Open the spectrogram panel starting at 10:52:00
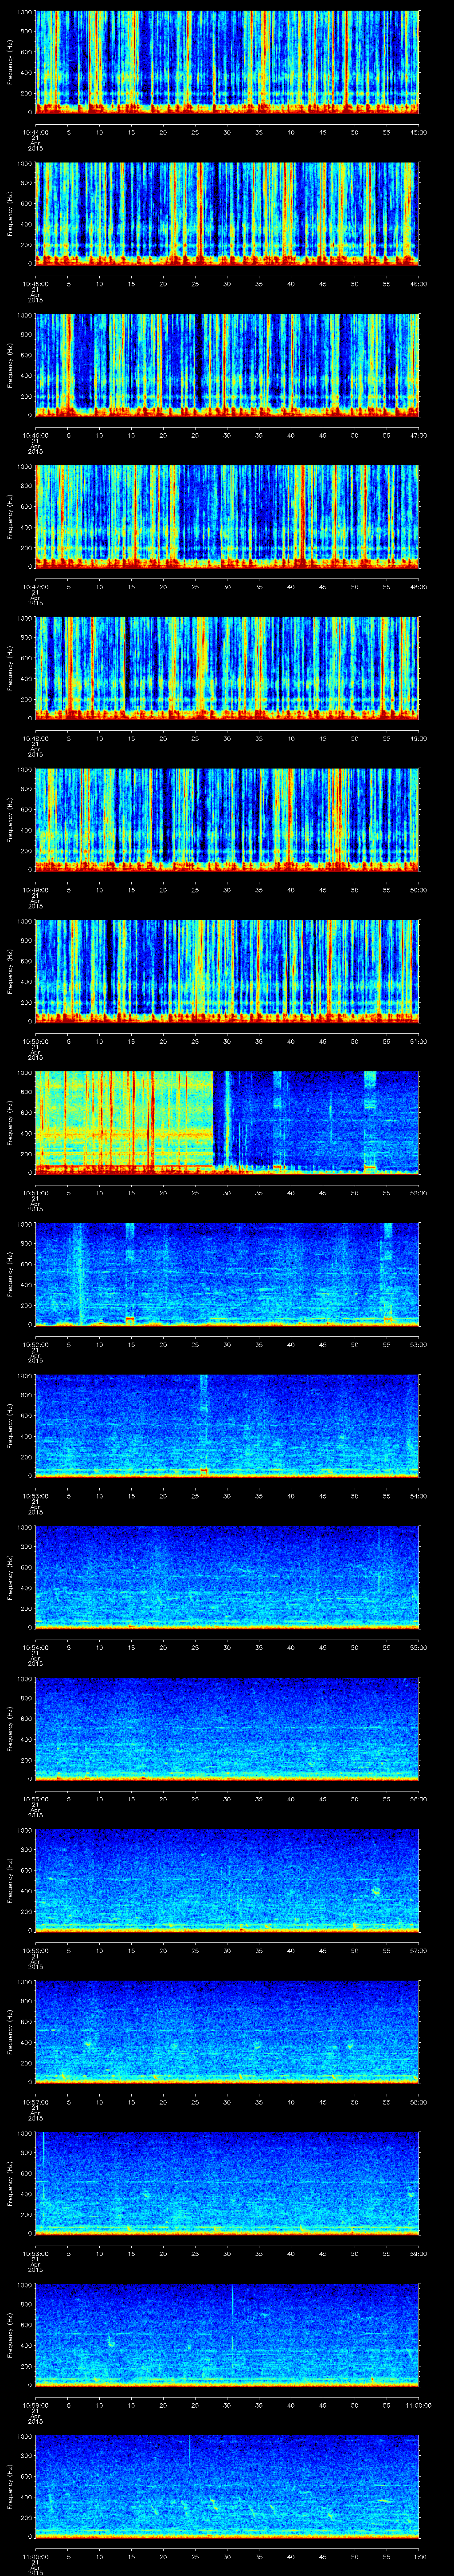Image resolution: width=454 pixels, height=2576 pixels. (227, 1274)
